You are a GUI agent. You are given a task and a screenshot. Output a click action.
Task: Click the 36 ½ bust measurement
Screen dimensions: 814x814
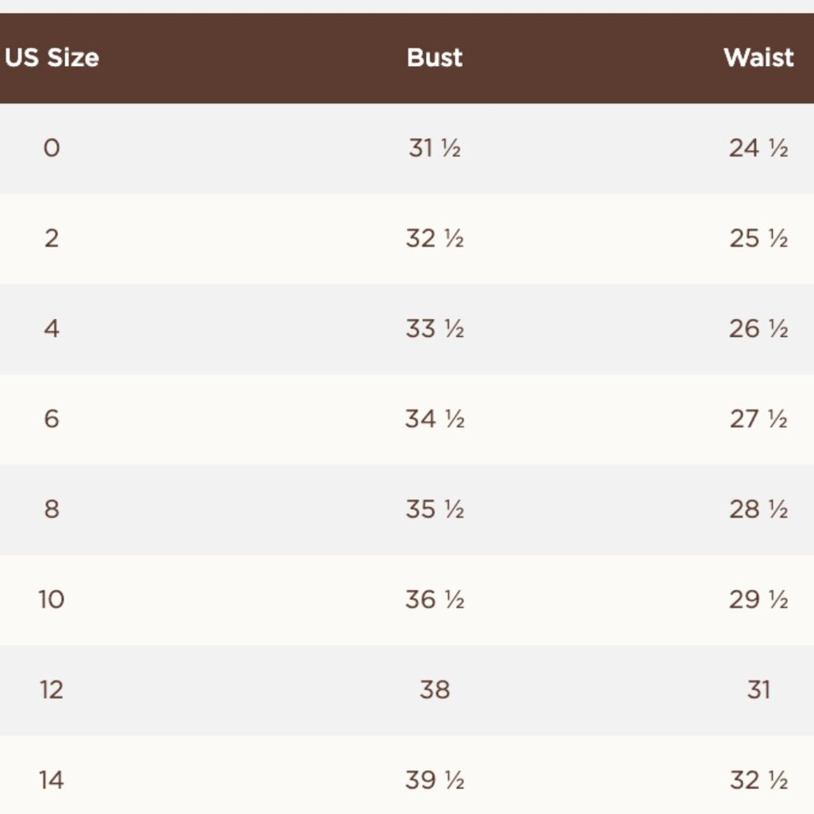(435, 600)
